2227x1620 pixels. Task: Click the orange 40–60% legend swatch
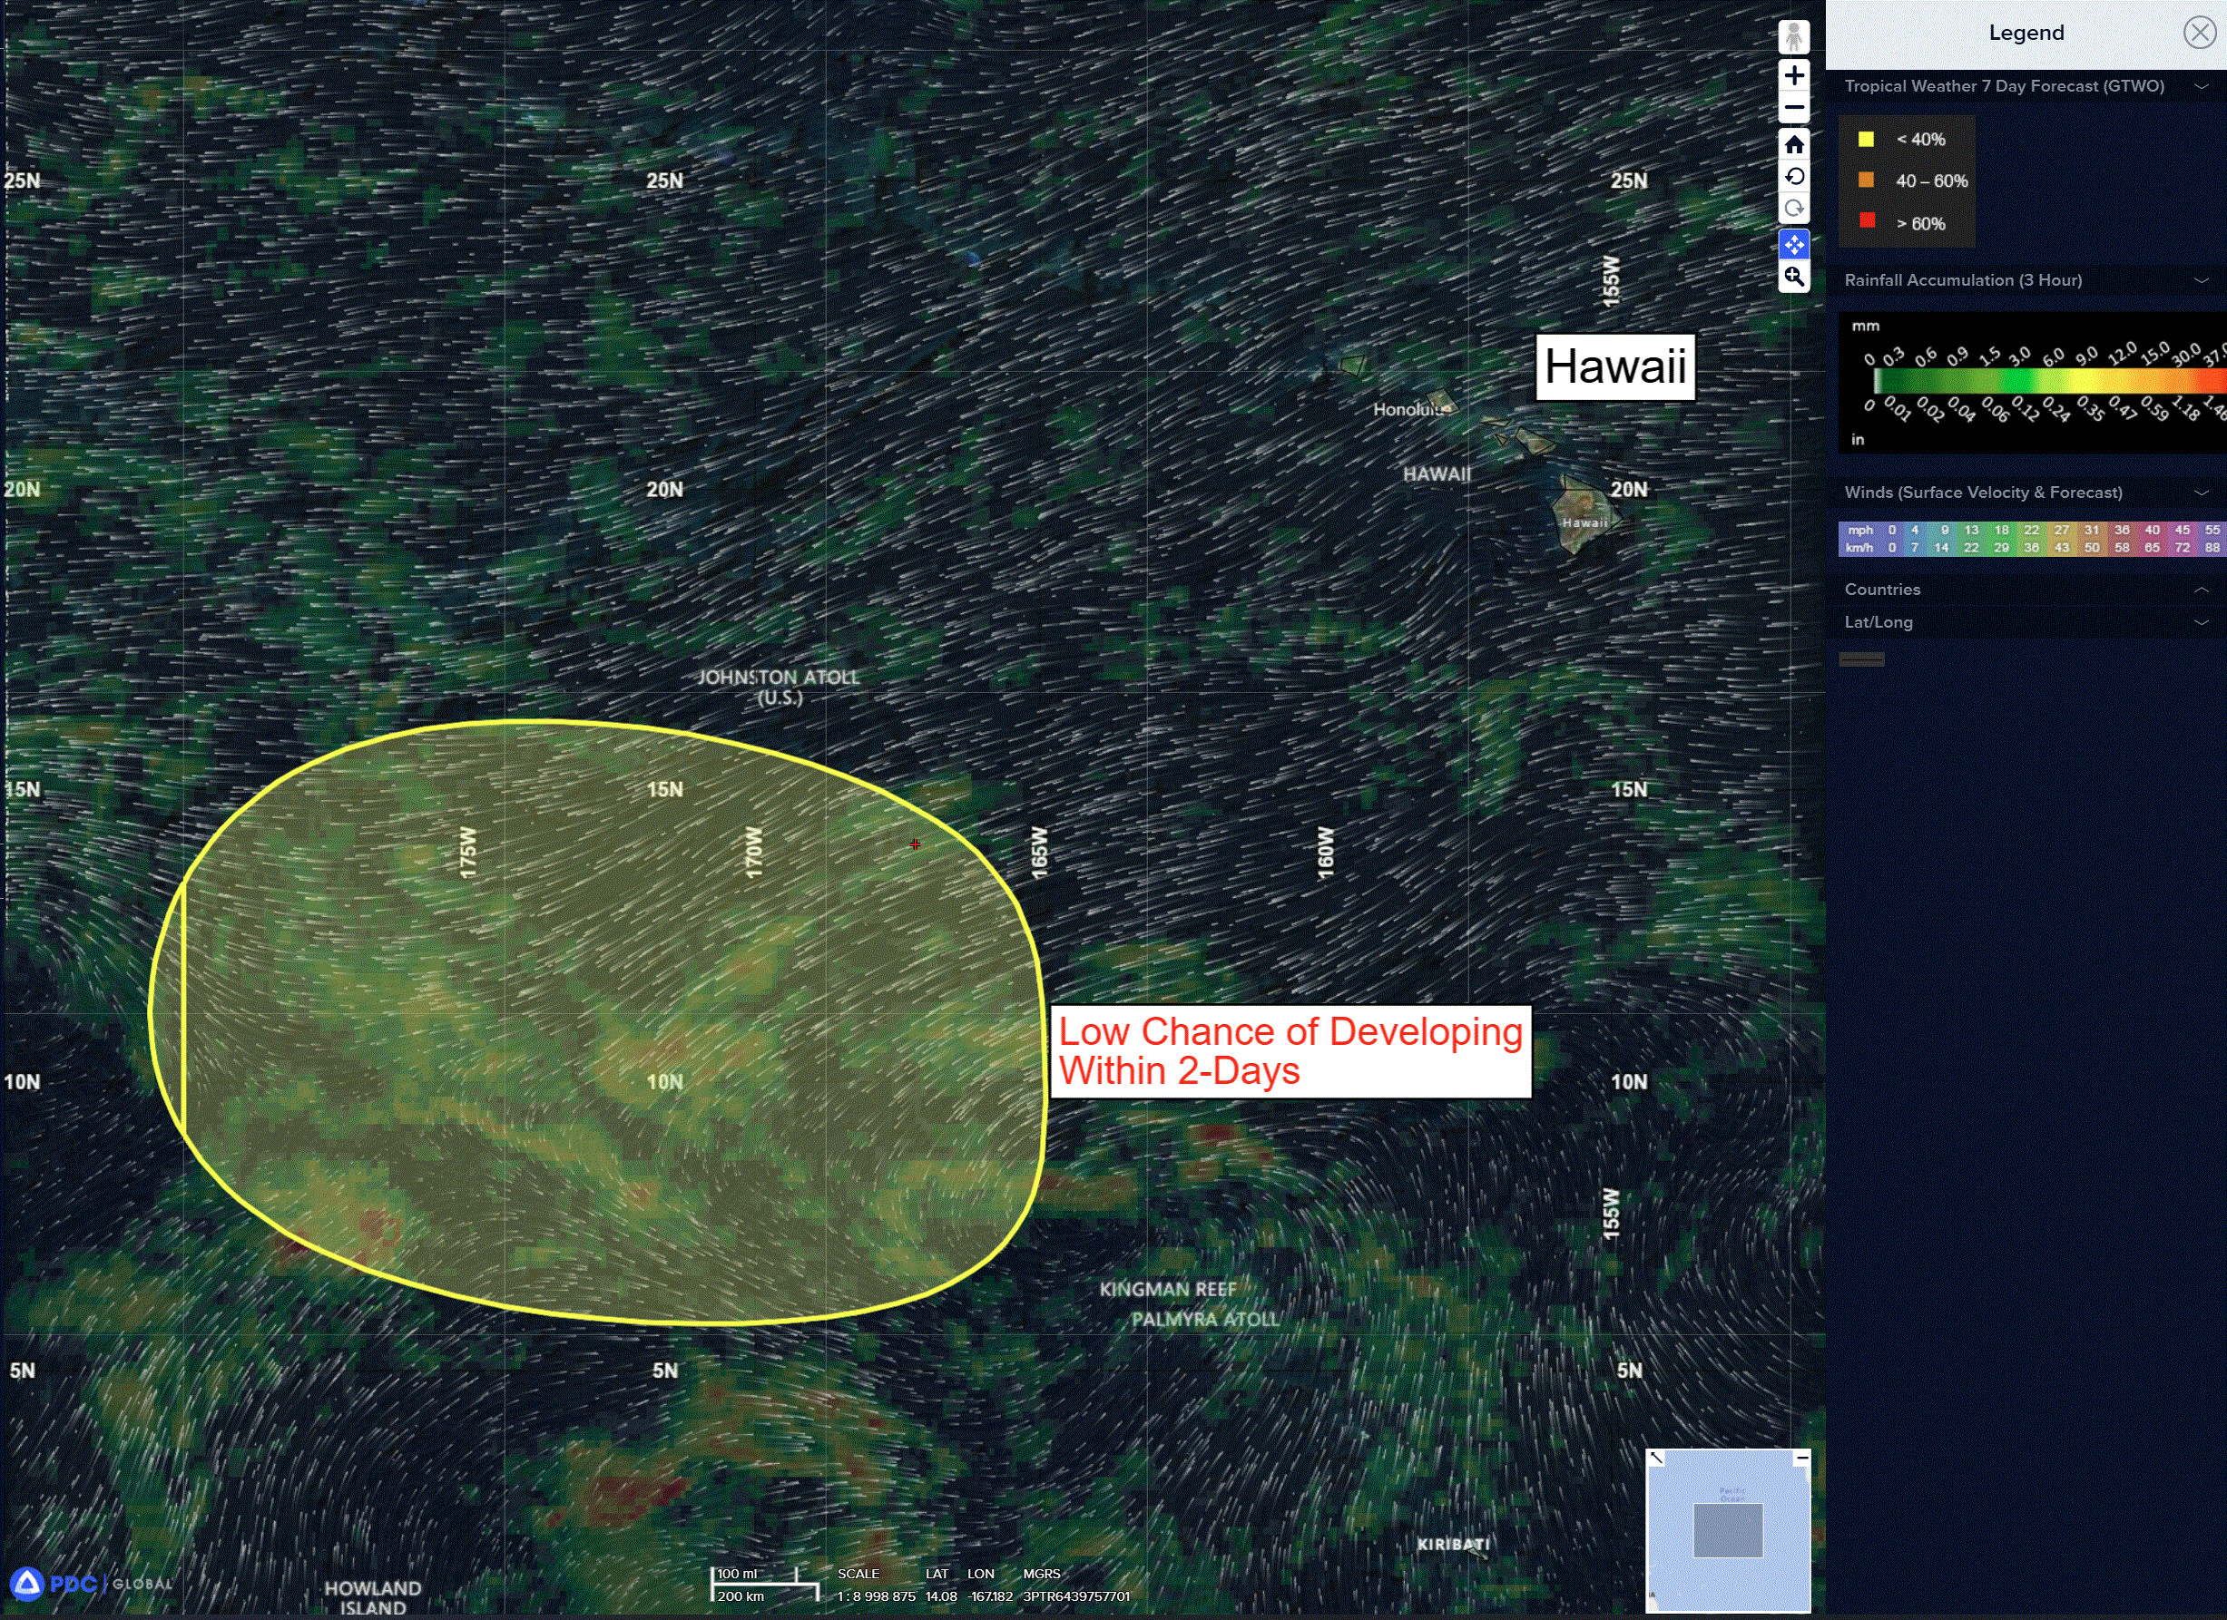[x=1866, y=181]
